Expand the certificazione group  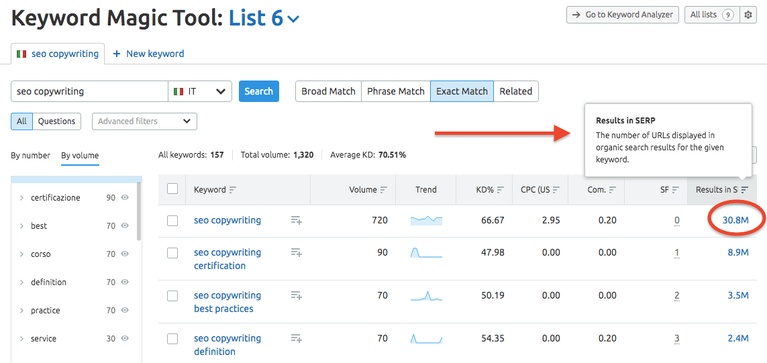click(21, 198)
